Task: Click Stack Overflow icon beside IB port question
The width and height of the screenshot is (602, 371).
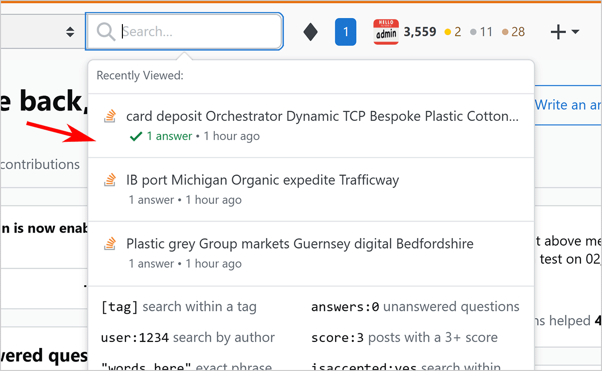Action: click(110, 179)
